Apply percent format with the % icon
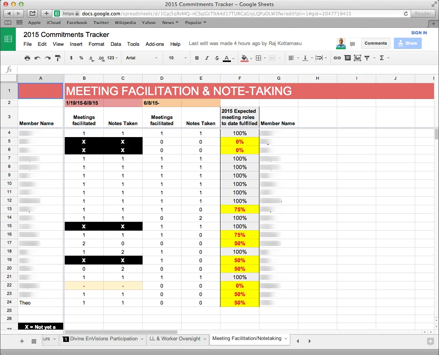The image size is (439, 355). coord(81,58)
